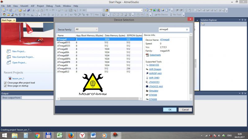This screenshot has width=248, height=139.
Task: Open Google Chrome from the taskbar
Action: point(37,135)
